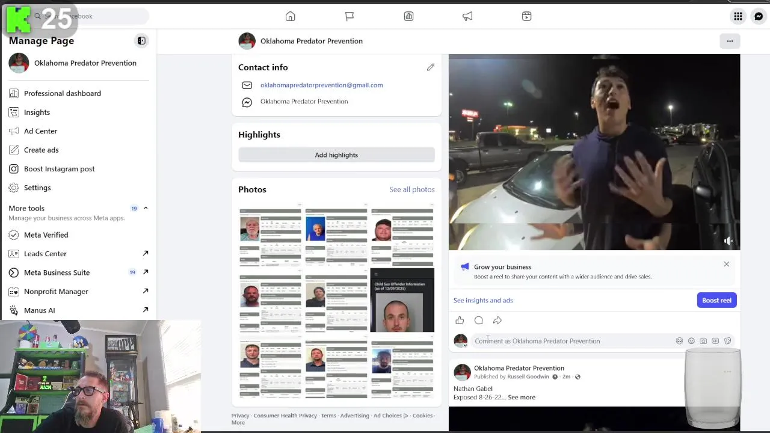
Task: Click the post author Oklahoma Predator Prevention name
Action: [x=519, y=368]
